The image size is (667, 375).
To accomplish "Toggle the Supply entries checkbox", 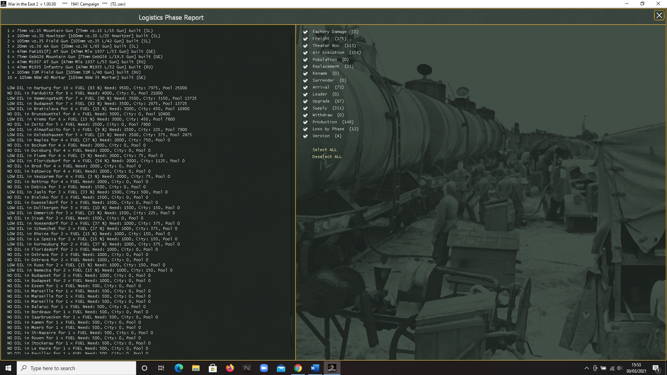I will tap(305, 108).
